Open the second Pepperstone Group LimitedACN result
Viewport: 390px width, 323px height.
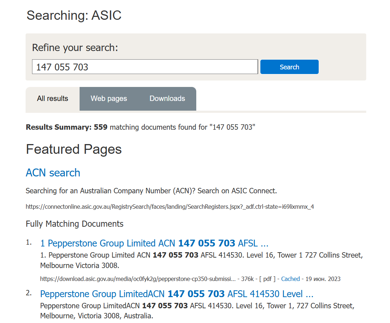176,294
